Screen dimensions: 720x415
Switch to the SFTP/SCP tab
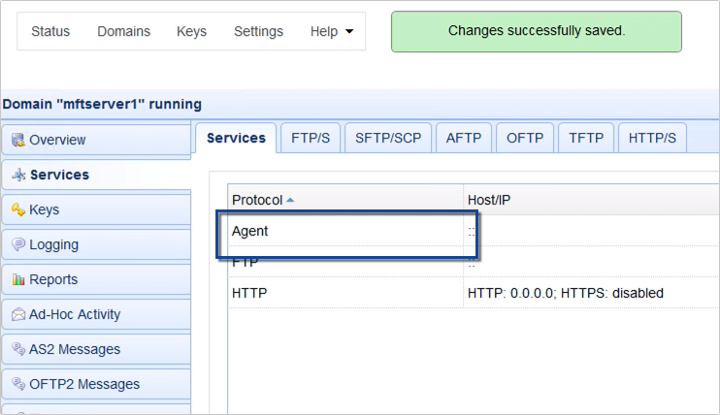[388, 139]
